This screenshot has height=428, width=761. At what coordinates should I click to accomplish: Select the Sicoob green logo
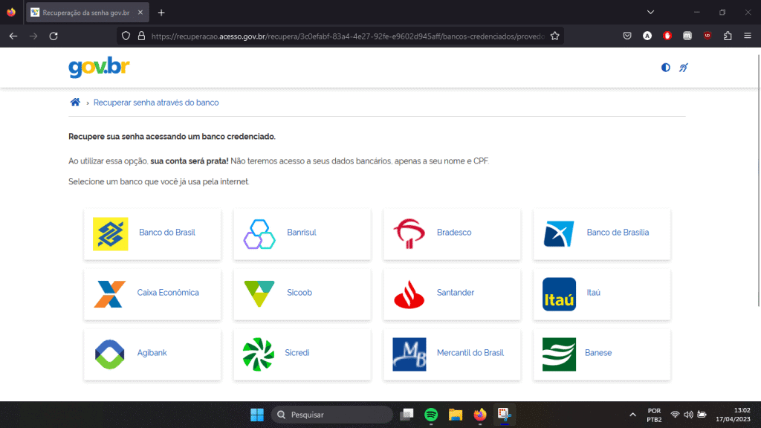[x=259, y=294]
